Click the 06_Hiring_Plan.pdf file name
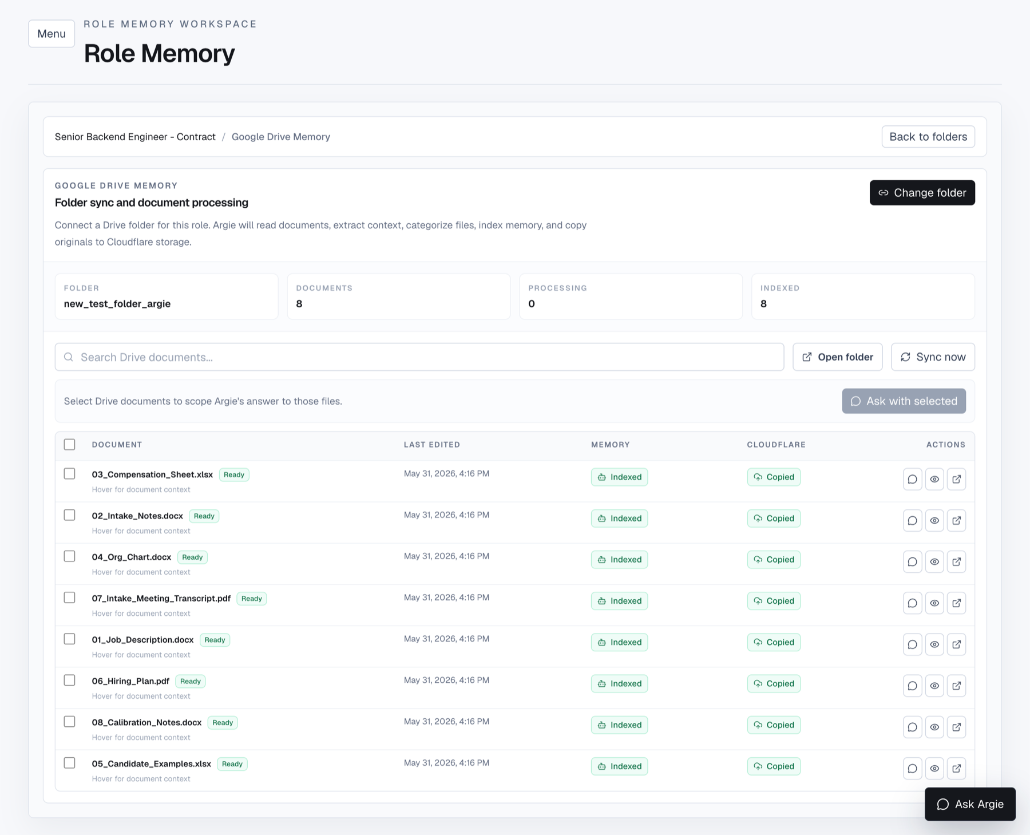The width and height of the screenshot is (1030, 835). click(130, 681)
